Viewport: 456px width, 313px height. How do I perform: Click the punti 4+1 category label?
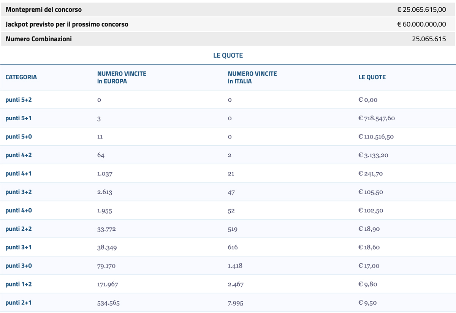click(x=19, y=174)
